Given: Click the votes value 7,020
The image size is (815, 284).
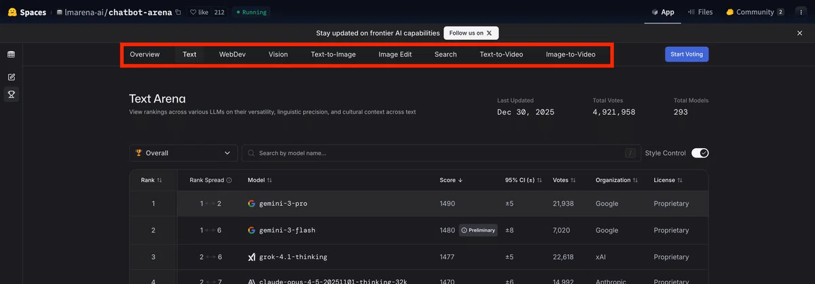Looking at the screenshot, I should (561, 230).
